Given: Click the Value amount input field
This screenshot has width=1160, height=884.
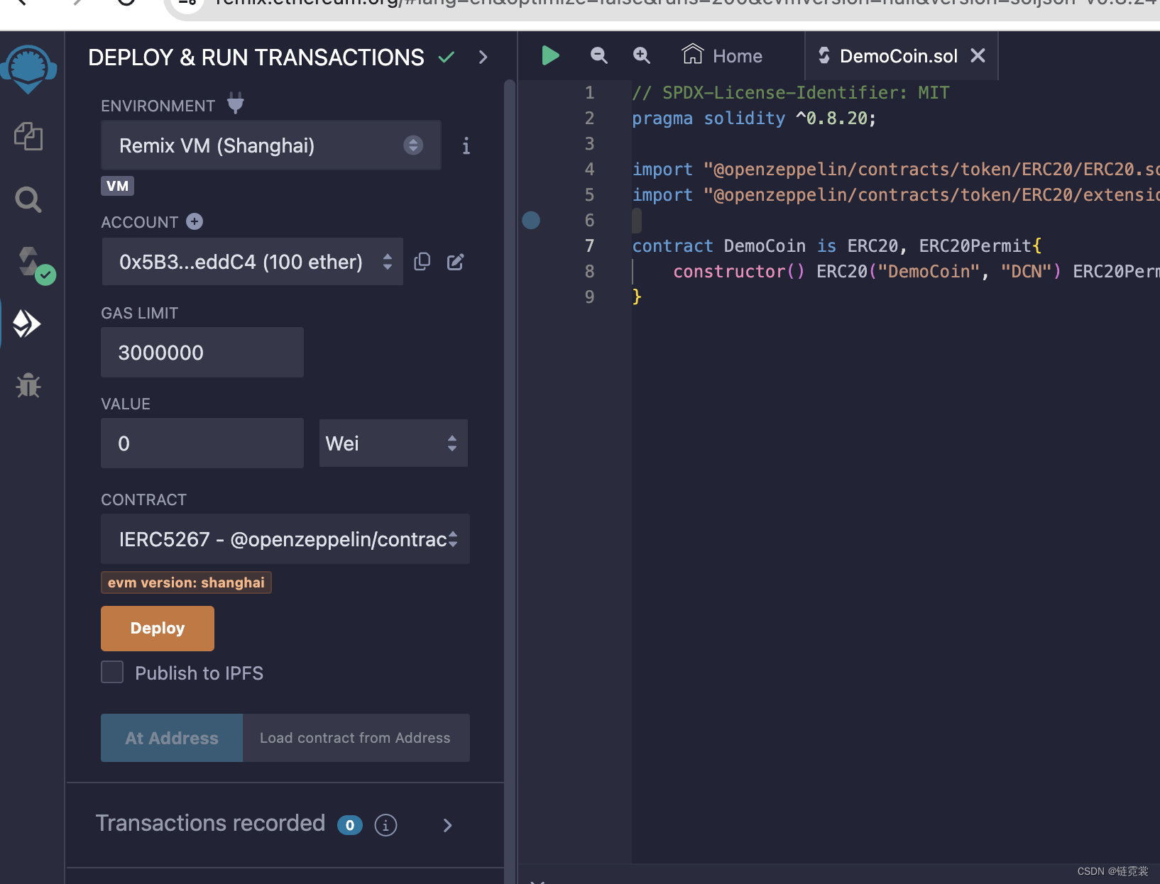Looking at the screenshot, I should [202, 443].
